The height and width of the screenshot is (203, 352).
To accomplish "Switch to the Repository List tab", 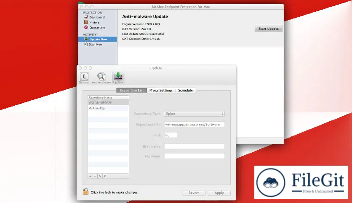I will click(x=131, y=90).
